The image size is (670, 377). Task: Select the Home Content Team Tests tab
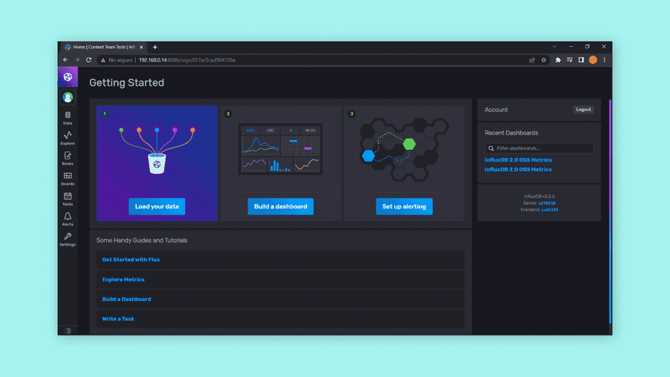point(104,47)
